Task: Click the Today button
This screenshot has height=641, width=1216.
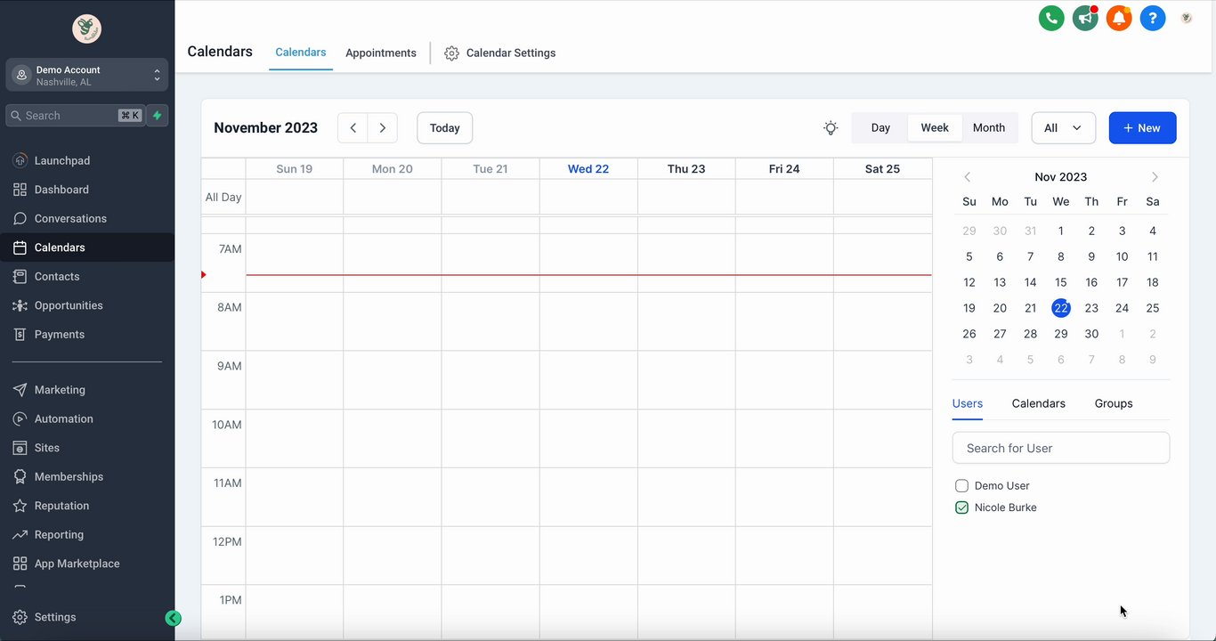Action: 444,128
